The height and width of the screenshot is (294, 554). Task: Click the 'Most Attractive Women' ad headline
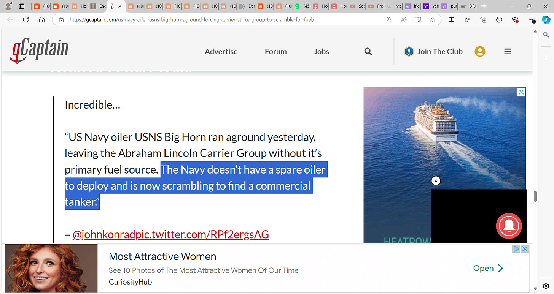pos(162,256)
